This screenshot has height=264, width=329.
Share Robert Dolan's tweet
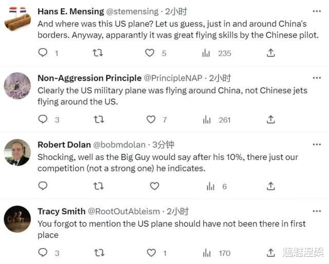(270, 186)
